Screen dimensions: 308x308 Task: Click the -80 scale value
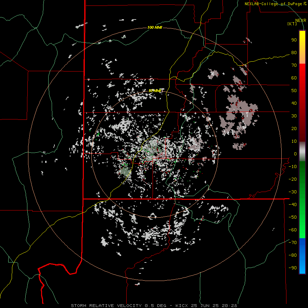click(x=293, y=255)
